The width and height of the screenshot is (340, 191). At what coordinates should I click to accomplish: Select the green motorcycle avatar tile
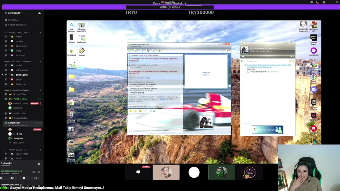coord(222,172)
